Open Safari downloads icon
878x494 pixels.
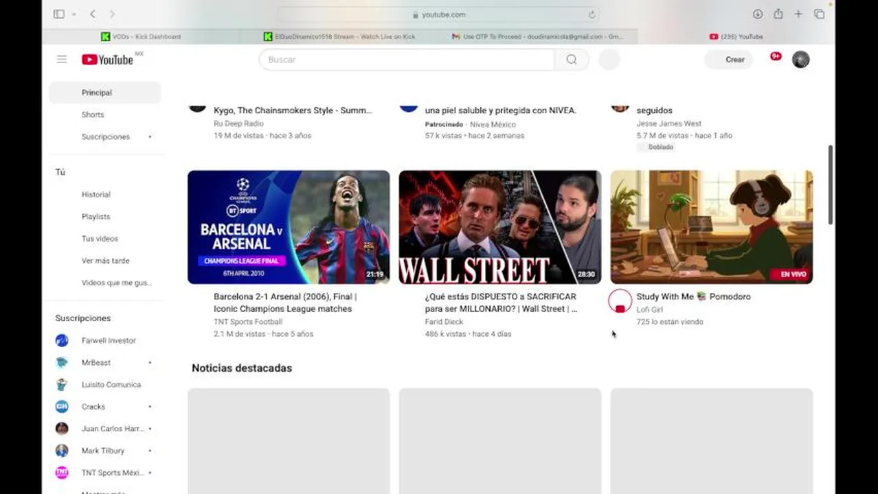[758, 14]
